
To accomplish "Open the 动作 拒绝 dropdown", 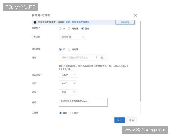I will [x=68, y=92].
